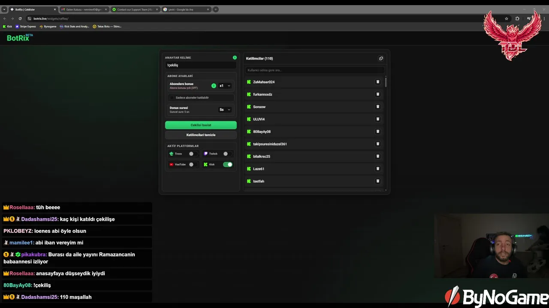The height and width of the screenshot is (308, 549).
Task: Remove 80BayAy08 via its trash icon
Action: [378, 131]
